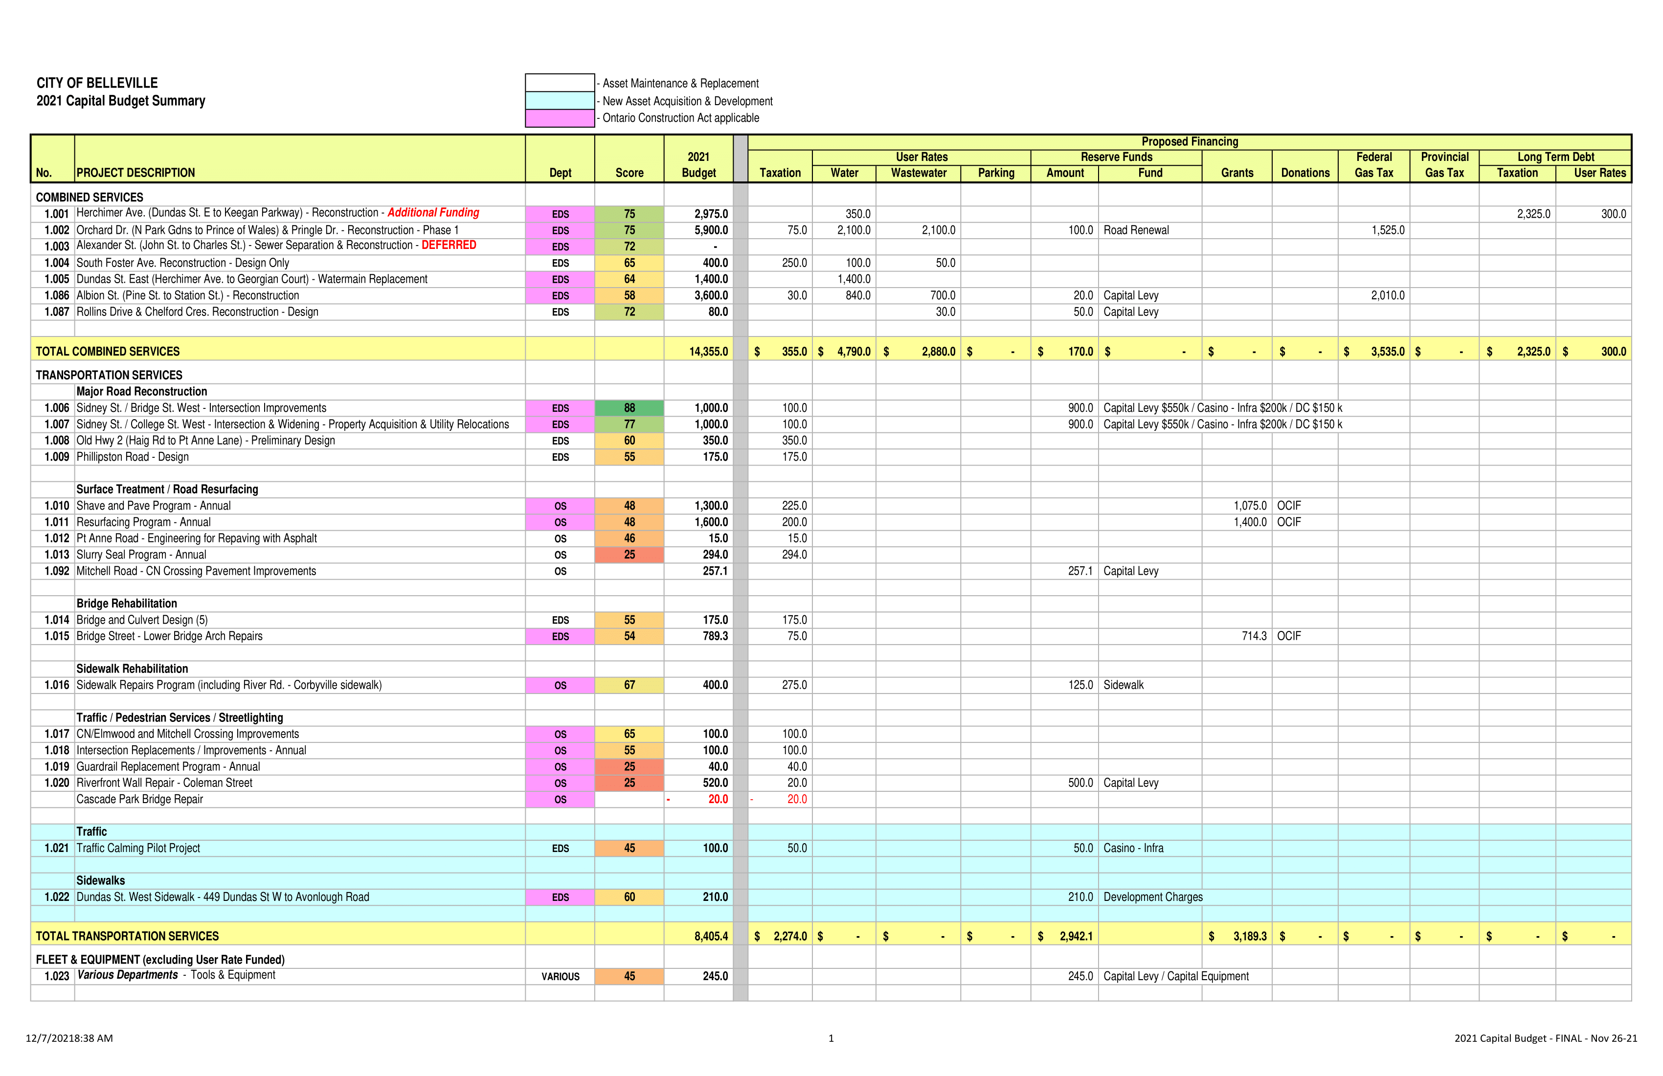The image size is (1663, 1076).
Task: Click the Donations column header
Action: pyautogui.click(x=1305, y=173)
